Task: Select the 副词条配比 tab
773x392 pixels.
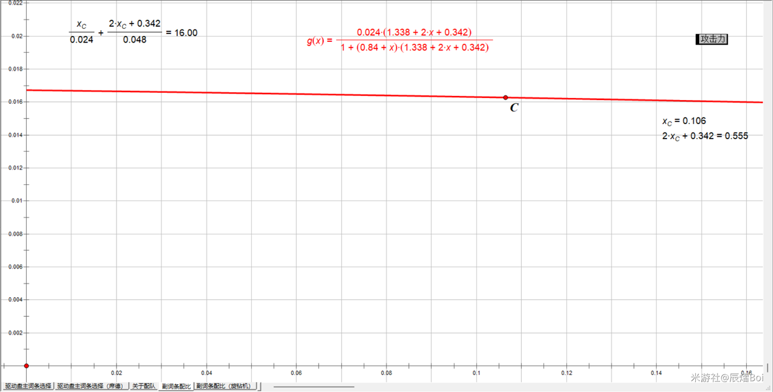Action: pos(177,386)
